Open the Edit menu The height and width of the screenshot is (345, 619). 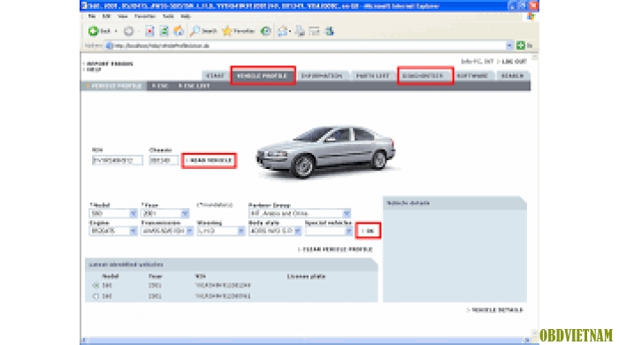pos(106,16)
